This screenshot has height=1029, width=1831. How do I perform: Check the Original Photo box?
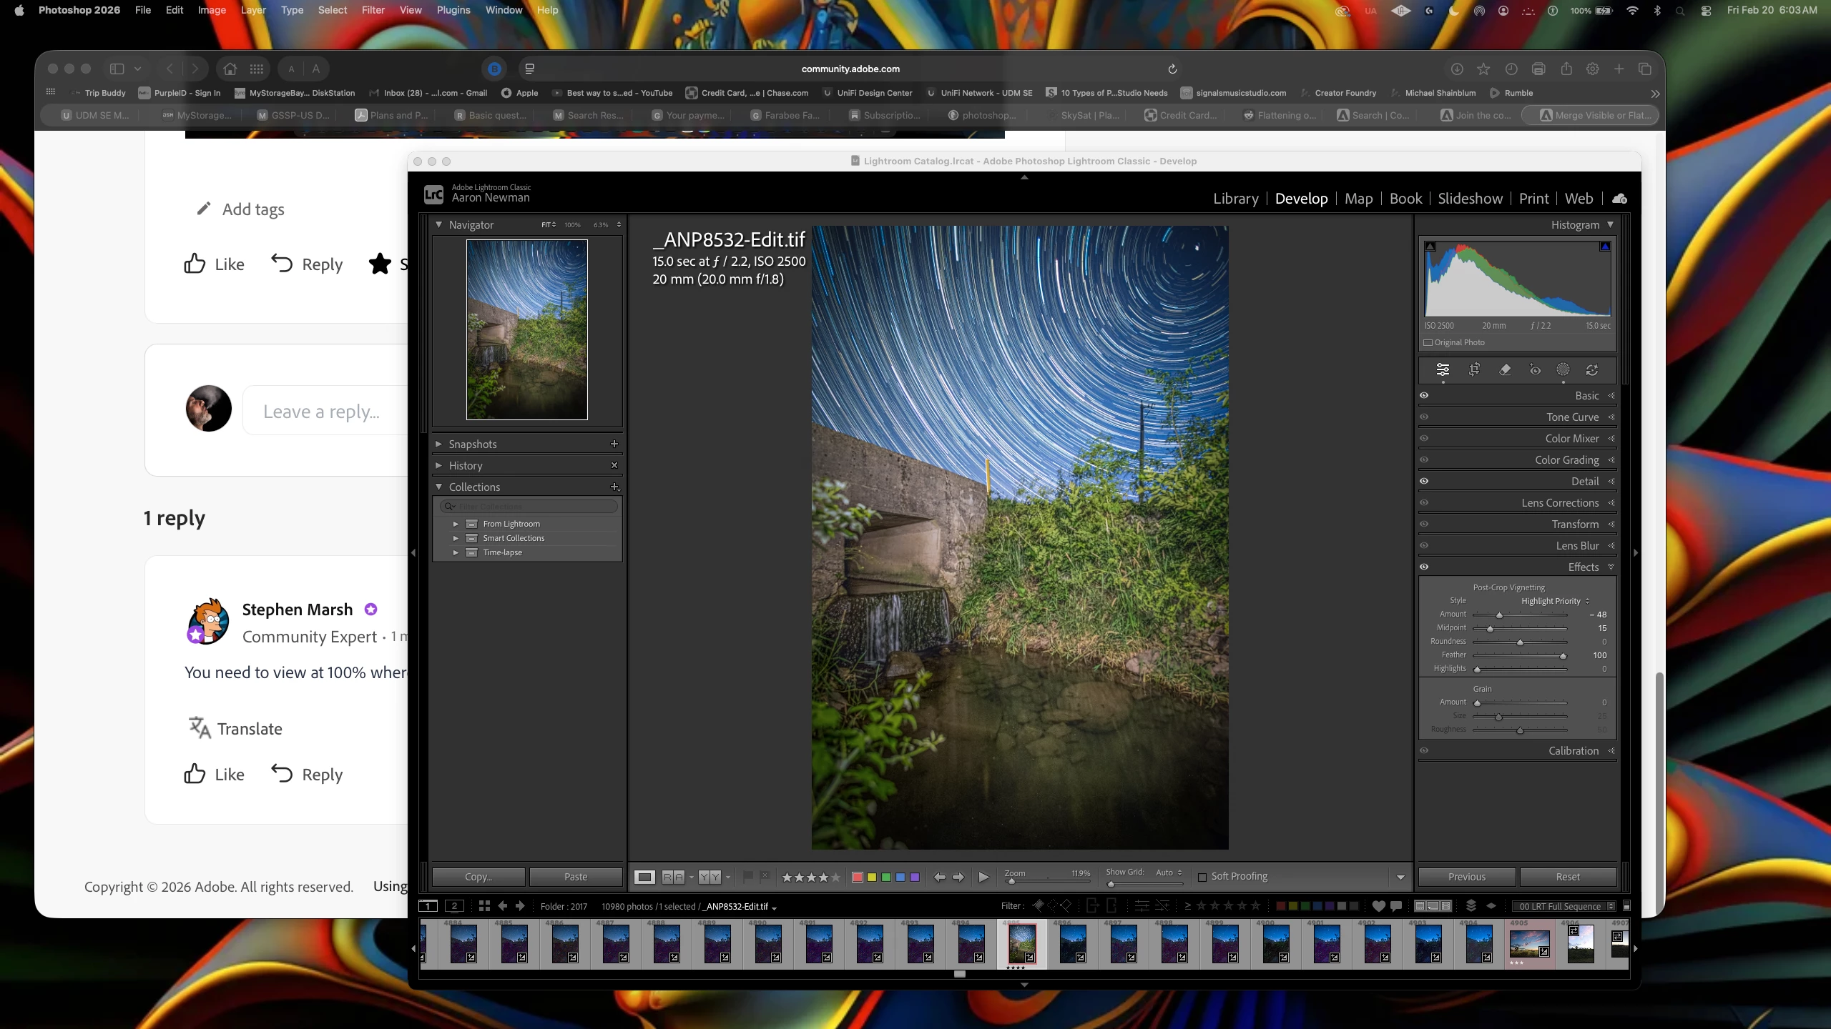point(1428,342)
